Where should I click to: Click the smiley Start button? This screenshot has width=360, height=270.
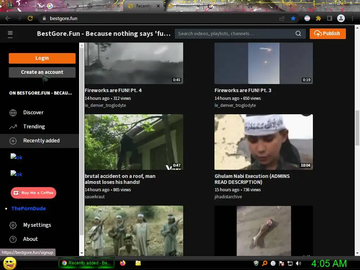point(9,263)
